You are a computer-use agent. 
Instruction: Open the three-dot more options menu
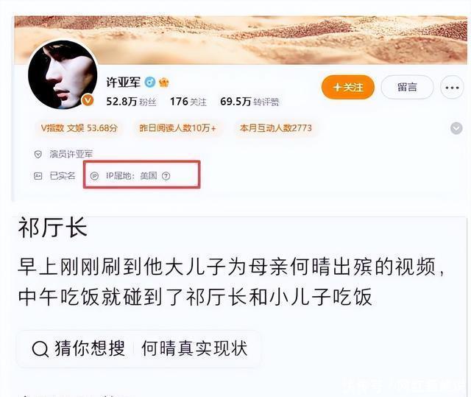[x=452, y=88]
